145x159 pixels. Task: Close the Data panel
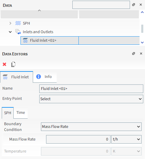(141, 5)
